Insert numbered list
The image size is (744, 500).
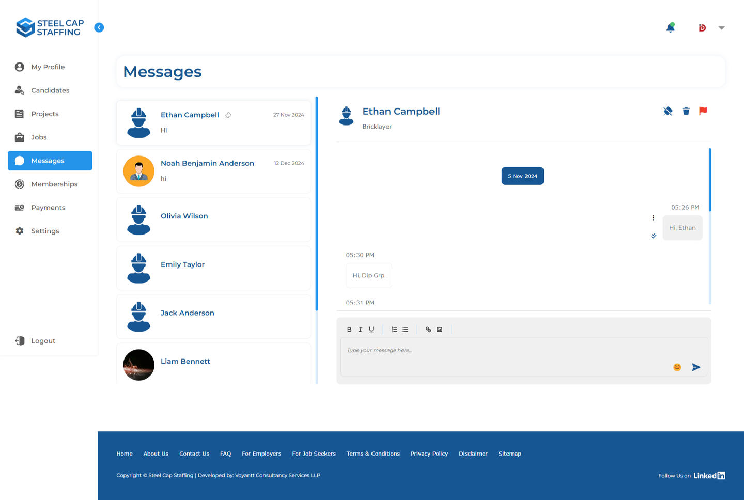pos(394,330)
